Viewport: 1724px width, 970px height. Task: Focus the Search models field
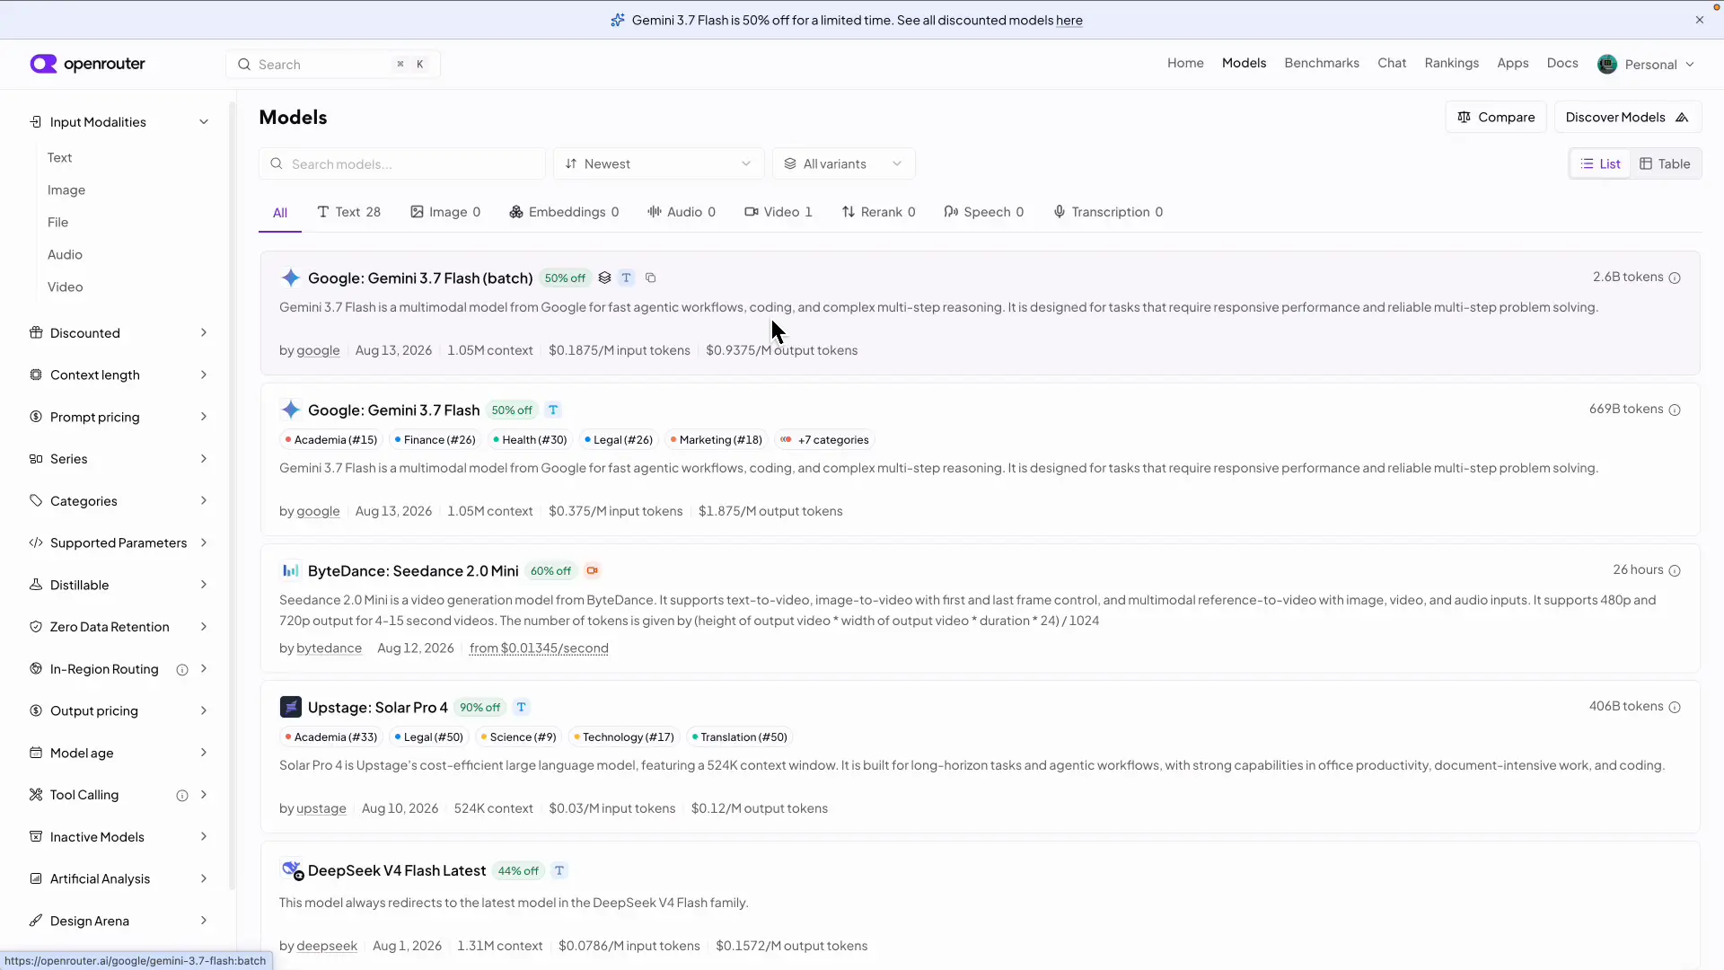click(x=402, y=163)
